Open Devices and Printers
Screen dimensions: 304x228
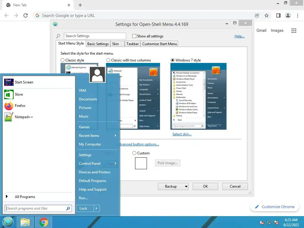click(95, 172)
